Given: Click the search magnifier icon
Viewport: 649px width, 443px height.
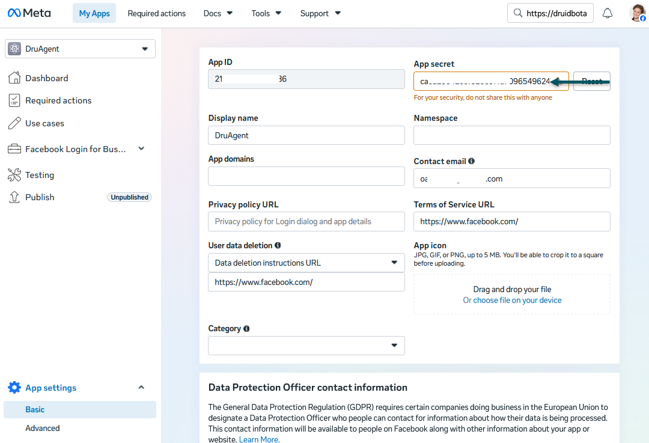Looking at the screenshot, I should (x=518, y=13).
